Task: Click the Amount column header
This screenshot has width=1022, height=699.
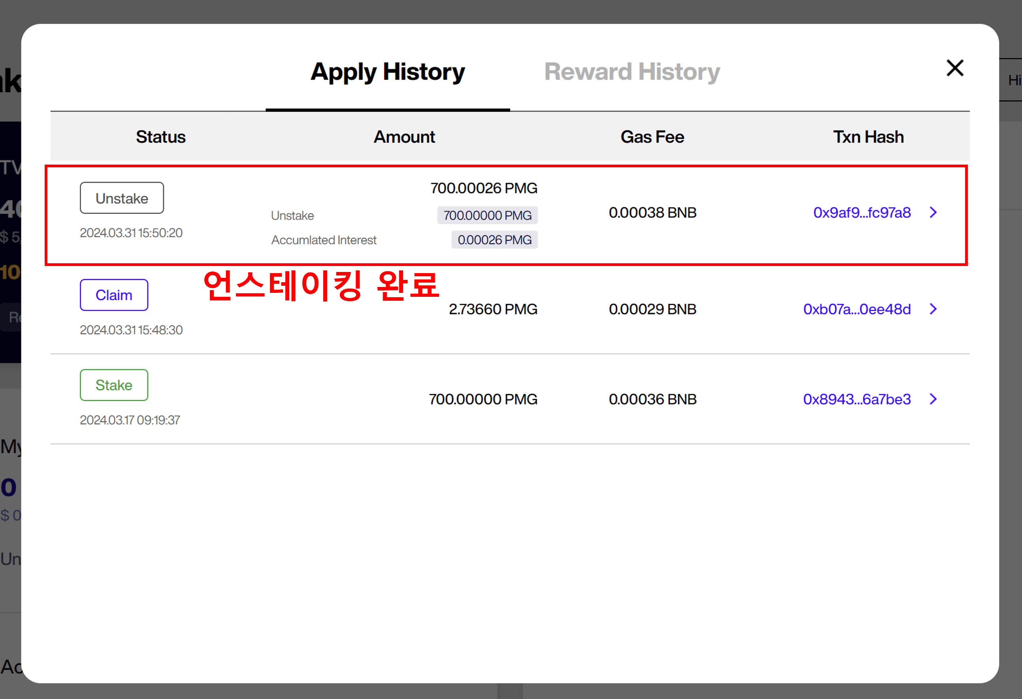Action: click(x=404, y=137)
